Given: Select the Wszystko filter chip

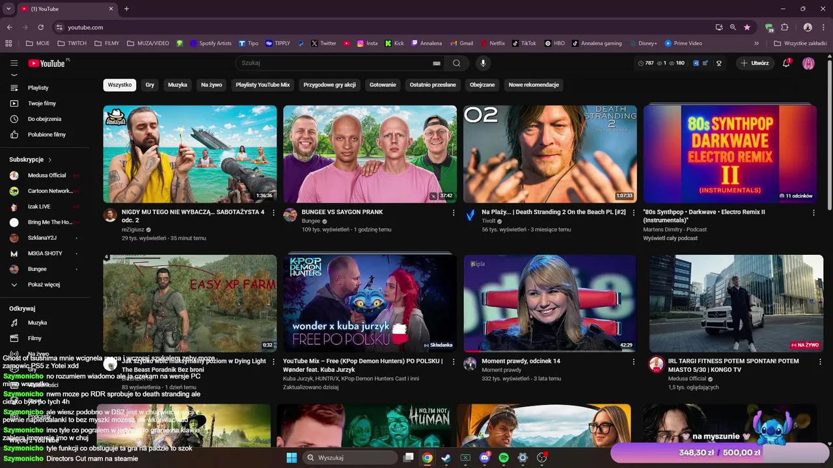Looking at the screenshot, I should (120, 84).
